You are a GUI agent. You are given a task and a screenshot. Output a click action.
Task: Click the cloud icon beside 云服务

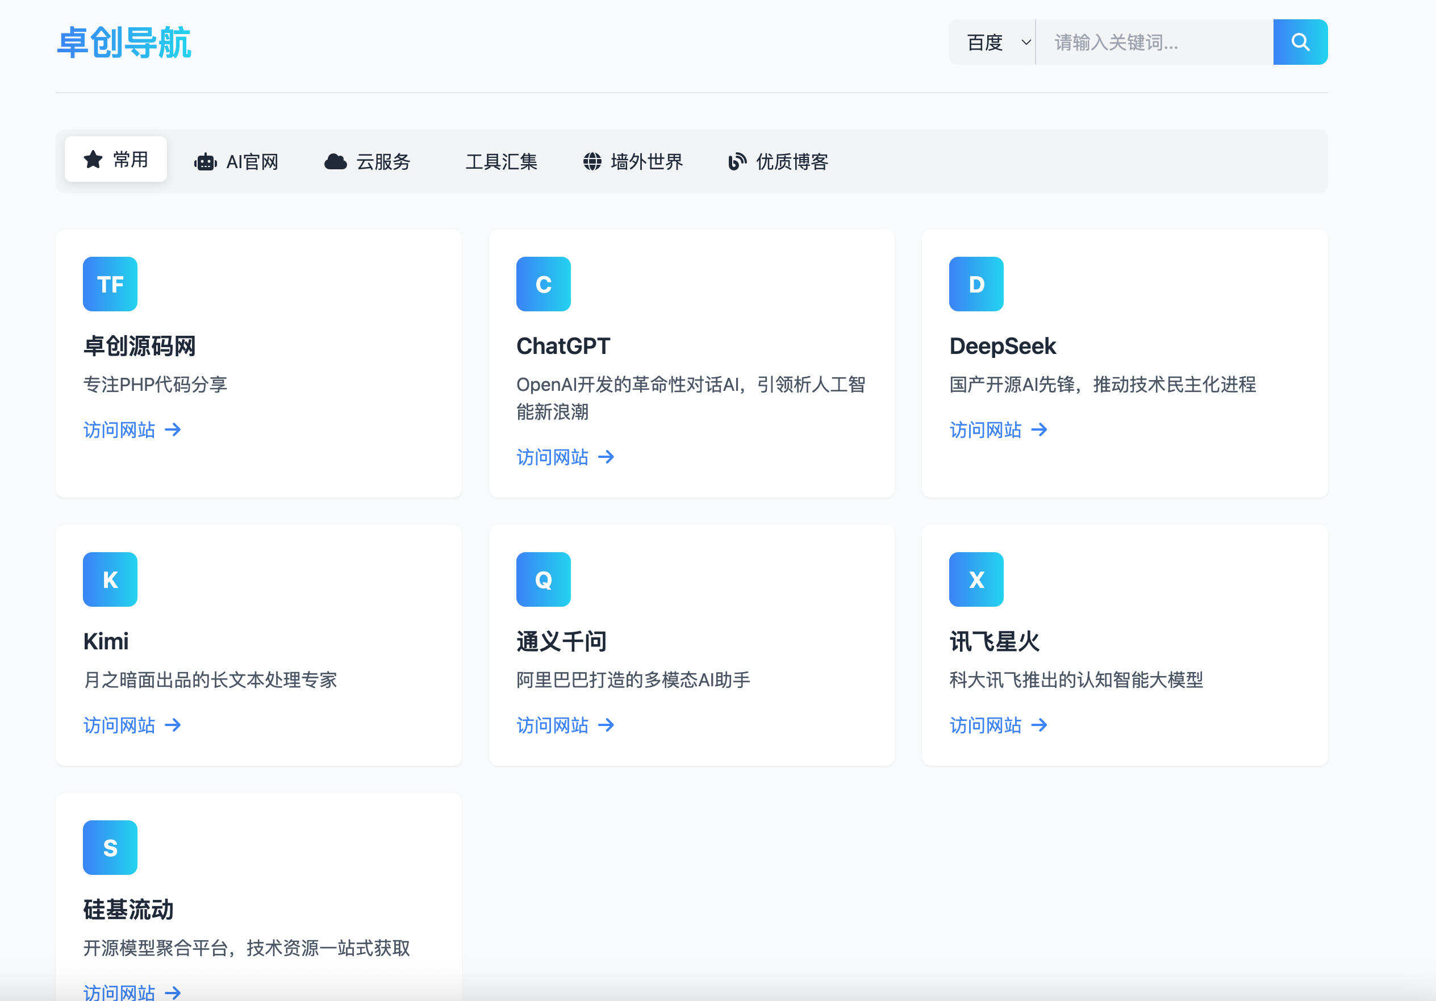(336, 161)
